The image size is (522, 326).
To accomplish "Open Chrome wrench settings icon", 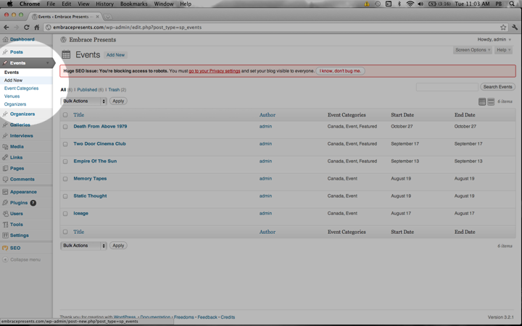I will 515,28.
